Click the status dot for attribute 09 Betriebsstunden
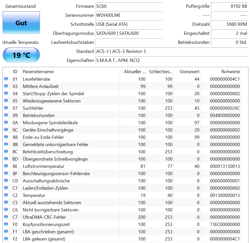The width and height of the screenshot is (250, 243). [6, 115]
